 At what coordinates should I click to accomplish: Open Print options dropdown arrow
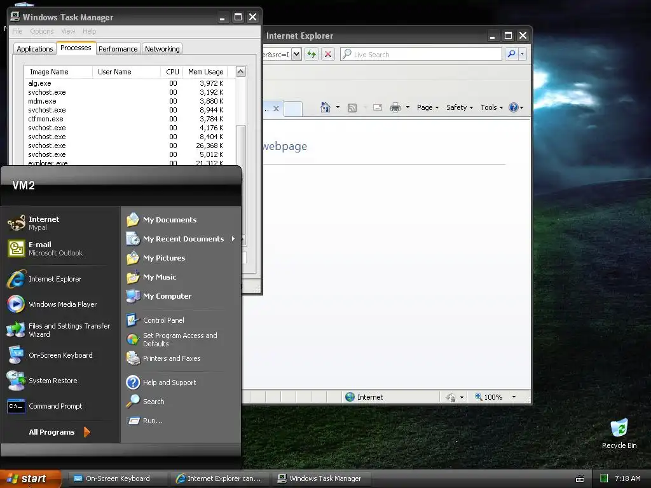[x=408, y=107]
